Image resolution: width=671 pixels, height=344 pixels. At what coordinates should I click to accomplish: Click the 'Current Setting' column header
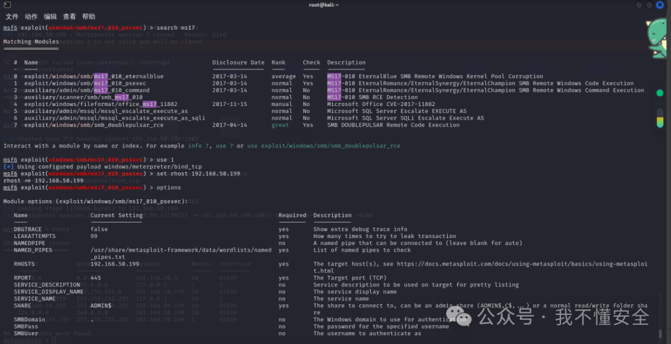pyautogui.click(x=116, y=215)
